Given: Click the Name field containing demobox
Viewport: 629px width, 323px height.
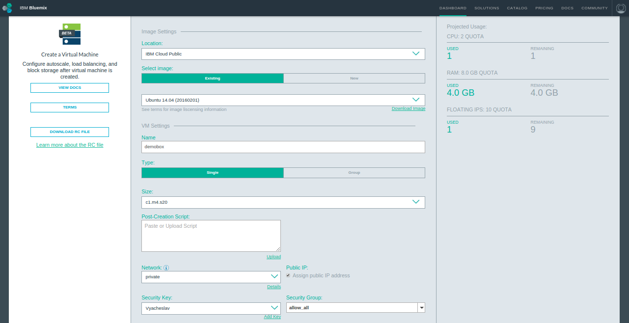Looking at the screenshot, I should tap(283, 147).
